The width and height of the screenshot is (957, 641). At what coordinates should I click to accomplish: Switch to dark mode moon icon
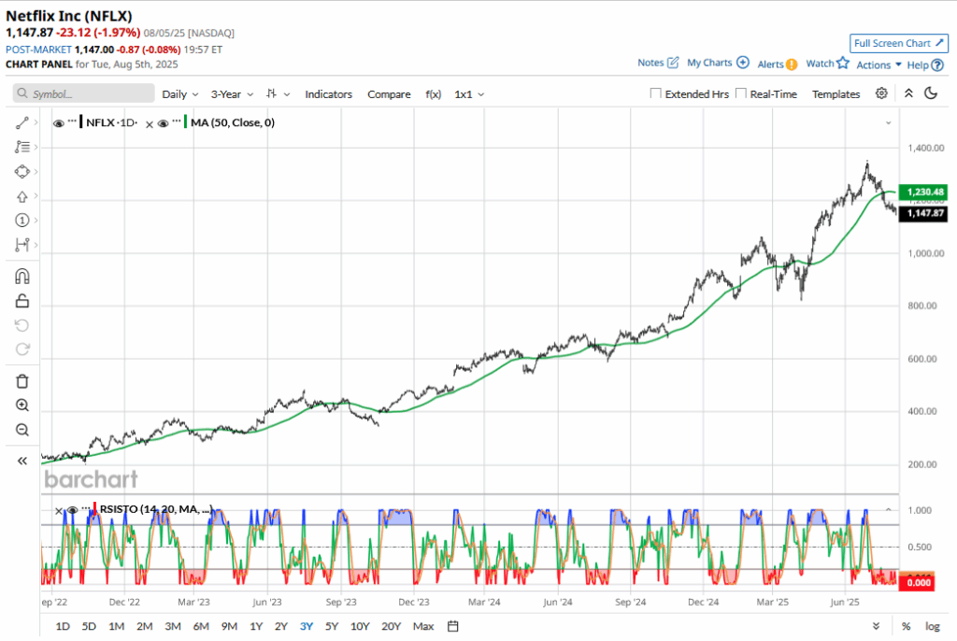tap(931, 93)
